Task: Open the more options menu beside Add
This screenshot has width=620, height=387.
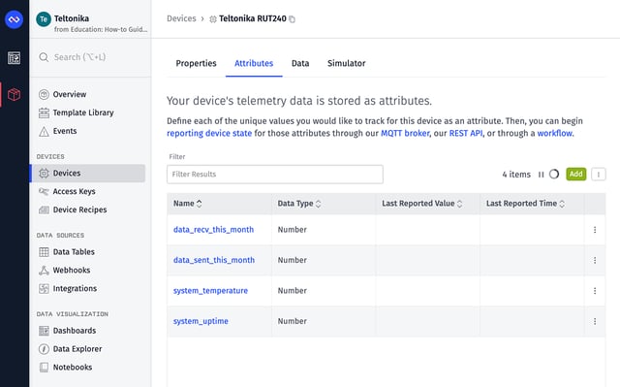Action: [x=599, y=175]
